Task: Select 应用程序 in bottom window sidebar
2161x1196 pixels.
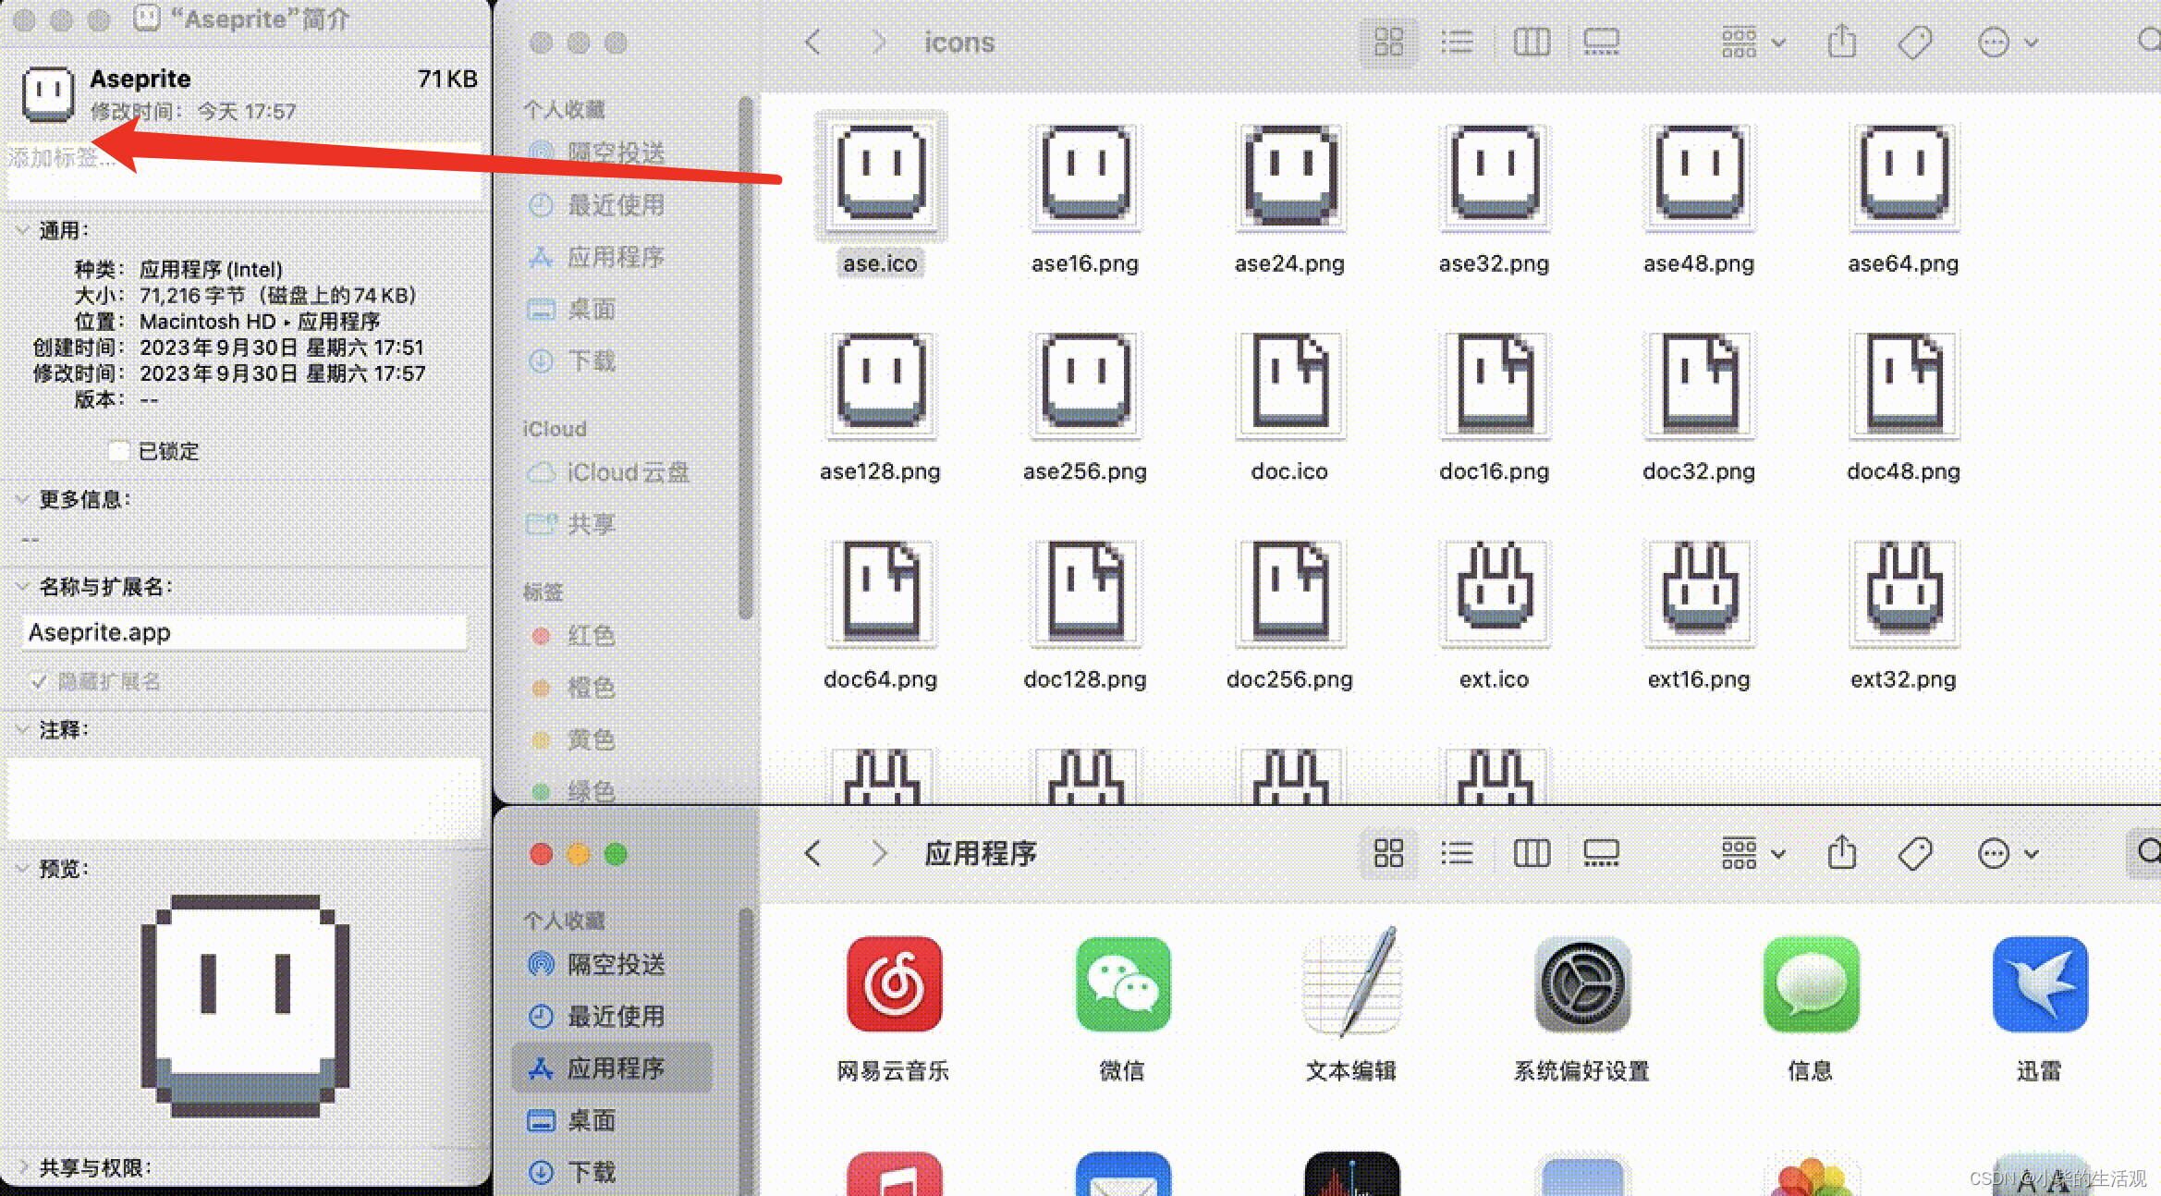Action: (x=612, y=1068)
